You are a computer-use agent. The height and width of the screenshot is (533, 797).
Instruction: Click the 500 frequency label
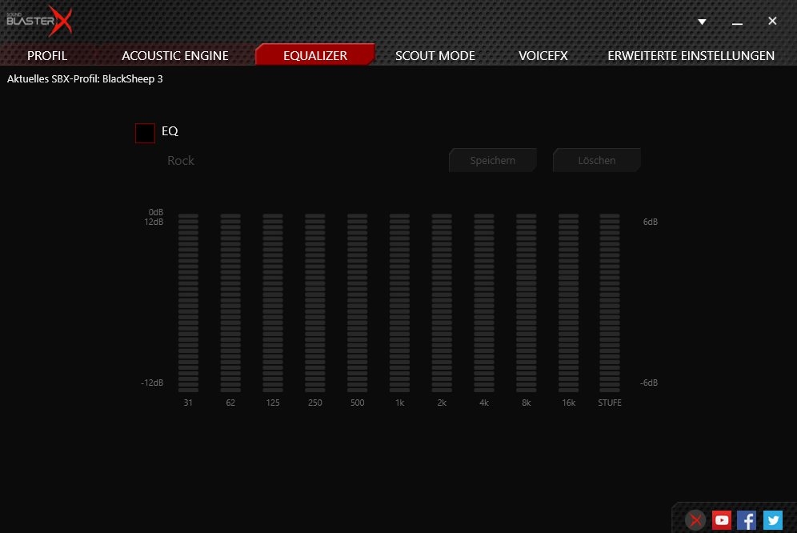[x=358, y=403]
